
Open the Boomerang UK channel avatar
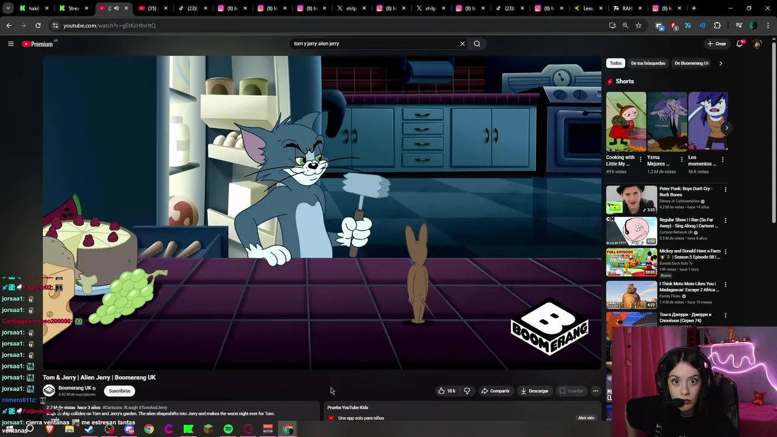click(x=49, y=391)
